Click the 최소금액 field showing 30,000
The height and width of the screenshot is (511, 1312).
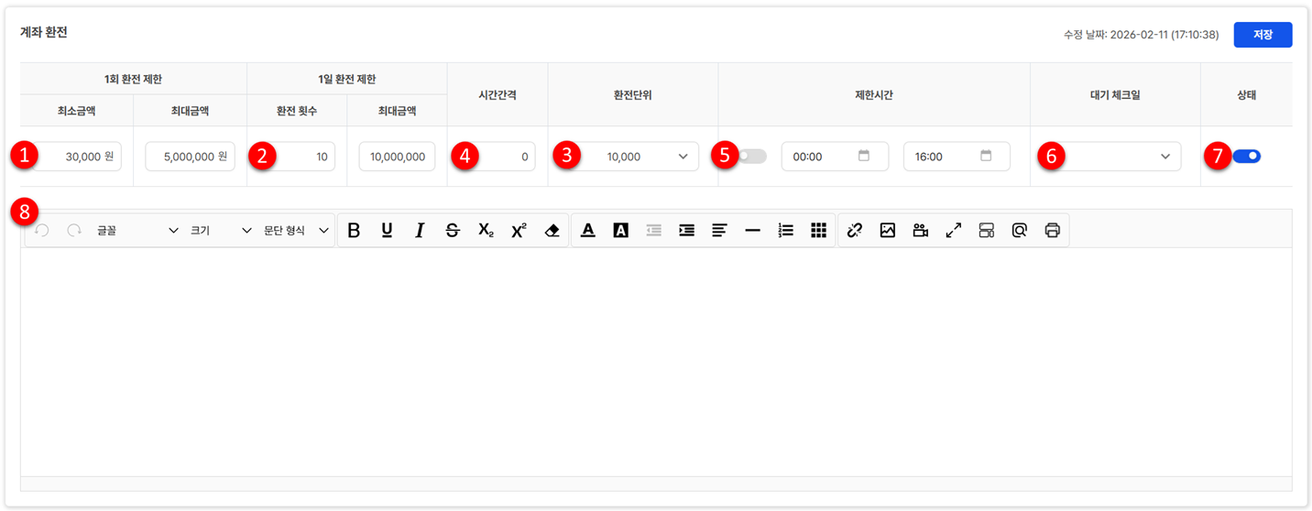point(77,157)
